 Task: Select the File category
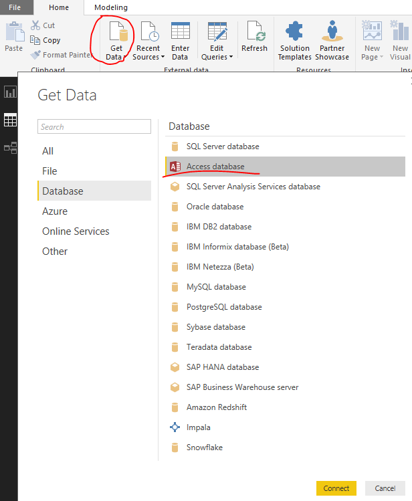point(94,171)
